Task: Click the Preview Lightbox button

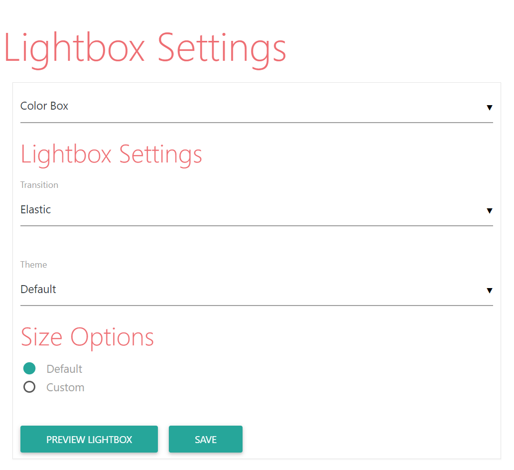Action: pyautogui.click(x=89, y=439)
